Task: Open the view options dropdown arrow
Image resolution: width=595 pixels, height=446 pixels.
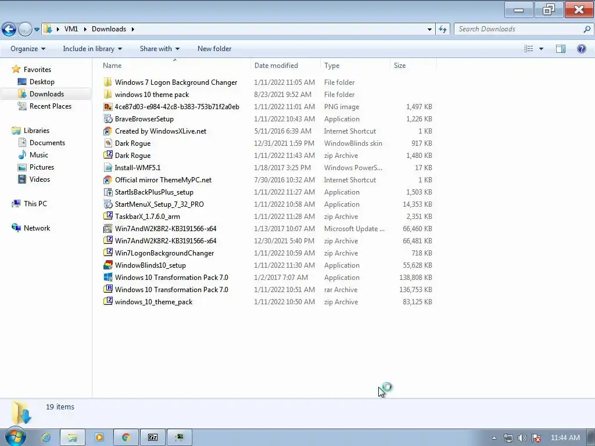Action: coord(541,49)
